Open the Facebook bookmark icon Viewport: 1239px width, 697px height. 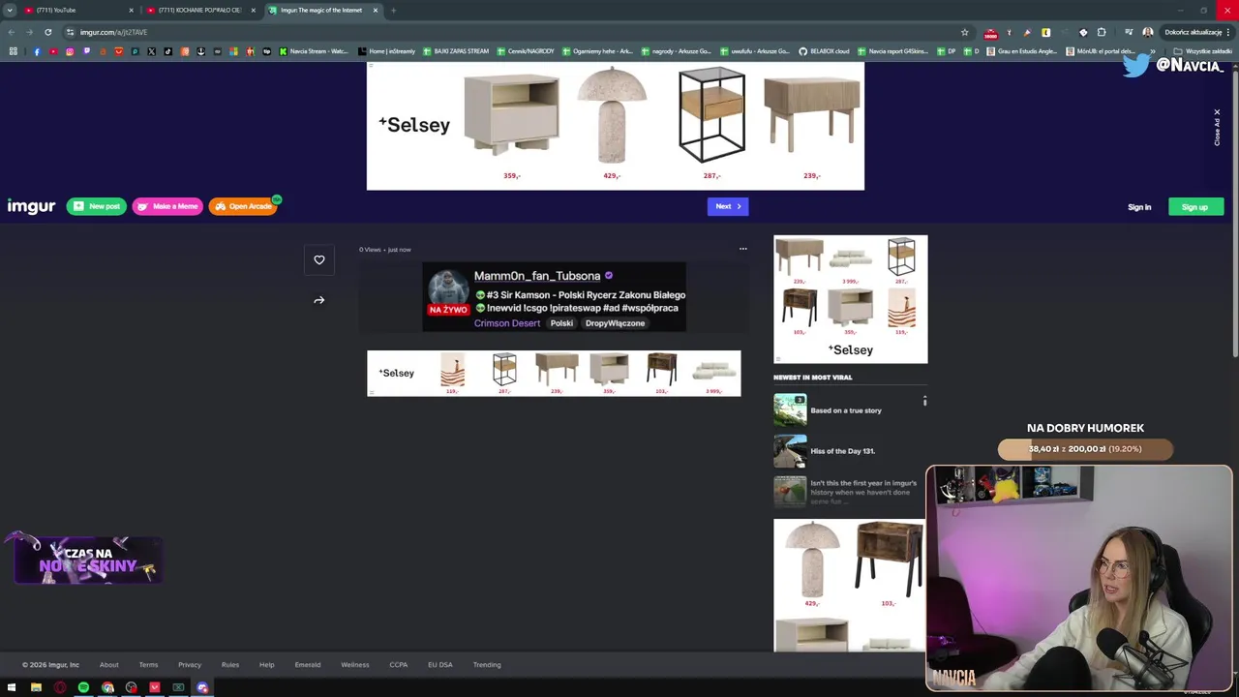pyautogui.click(x=37, y=51)
